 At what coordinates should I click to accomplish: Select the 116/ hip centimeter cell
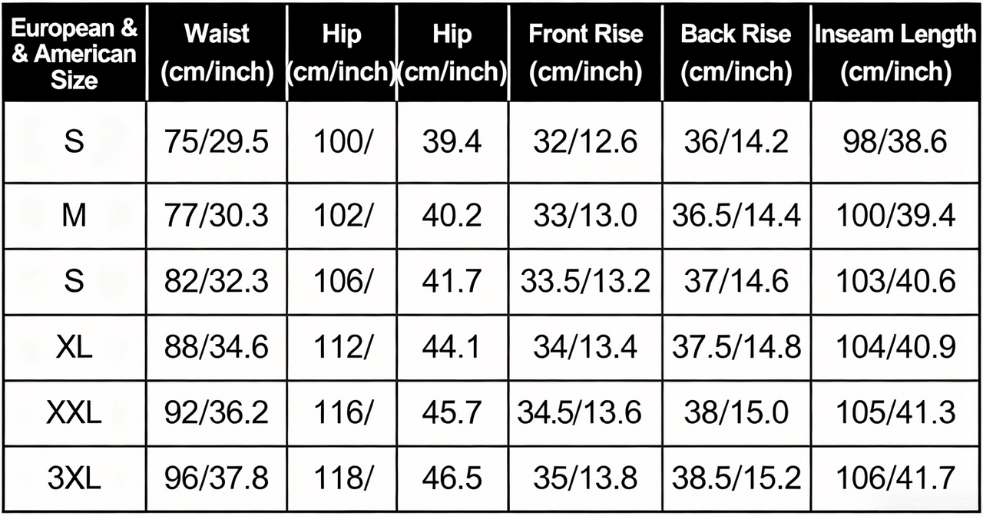click(342, 413)
